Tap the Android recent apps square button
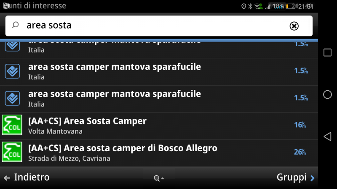Viewport: 337px width, 189px height. pos(327,52)
